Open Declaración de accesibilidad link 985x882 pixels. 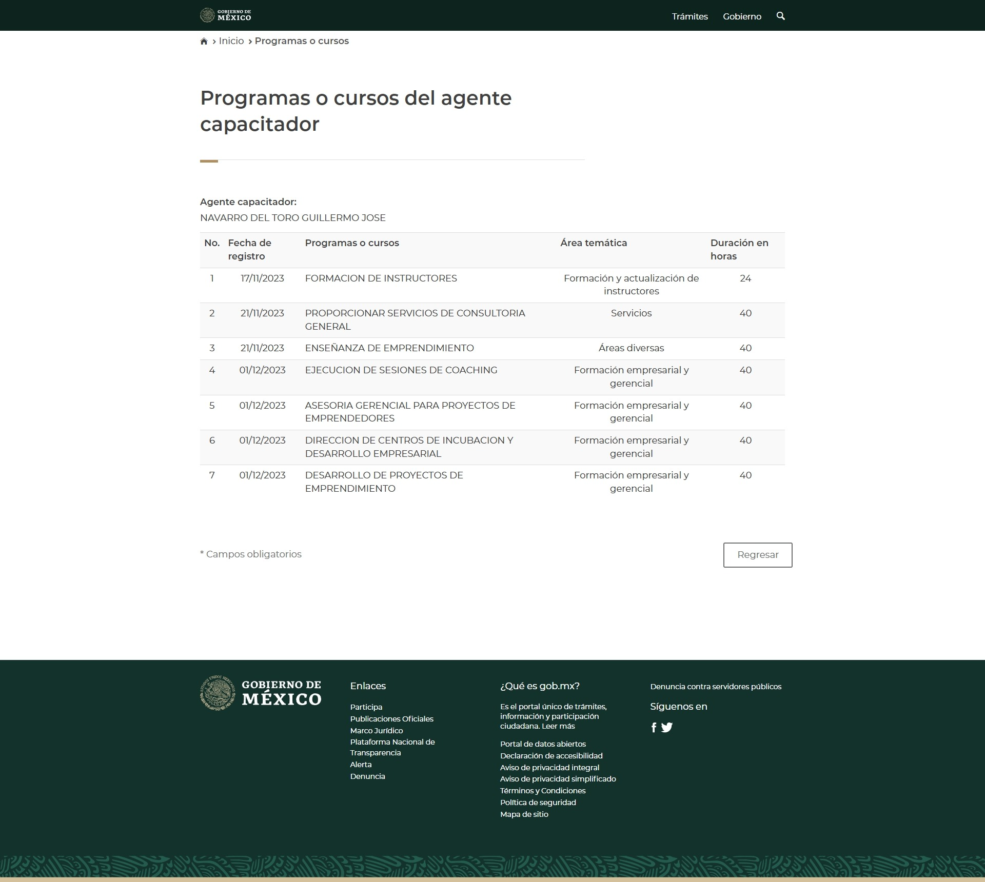(551, 755)
